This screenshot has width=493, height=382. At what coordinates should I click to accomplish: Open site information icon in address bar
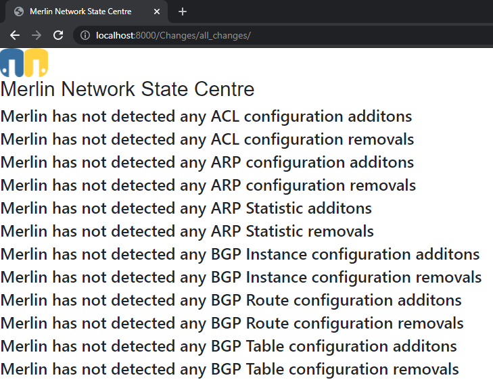(85, 35)
